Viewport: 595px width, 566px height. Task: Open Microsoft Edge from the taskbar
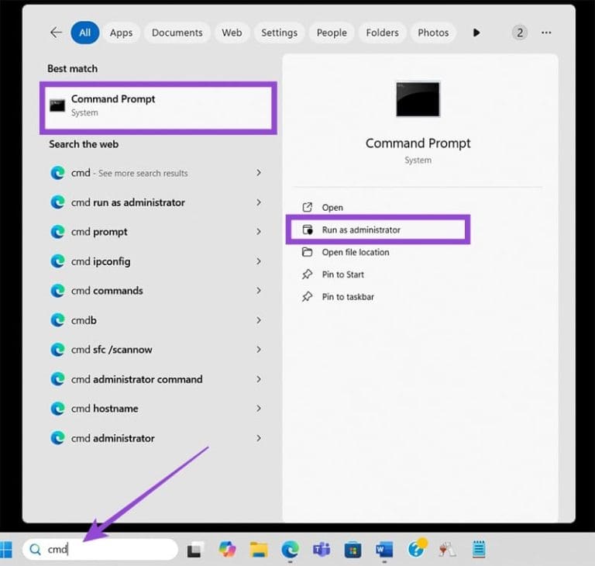click(x=290, y=550)
